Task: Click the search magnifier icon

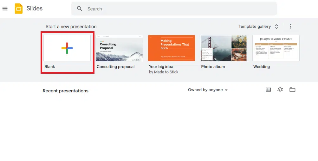Action: click(x=80, y=9)
